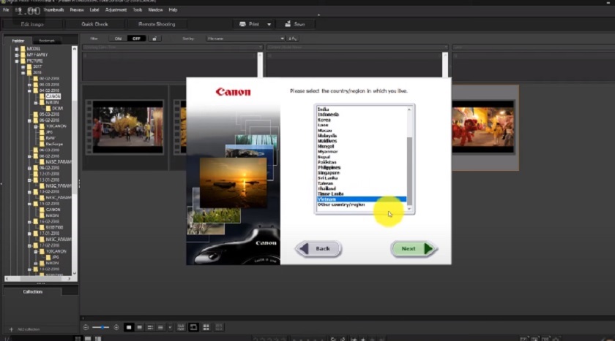Click the sort order icon

click(293, 39)
